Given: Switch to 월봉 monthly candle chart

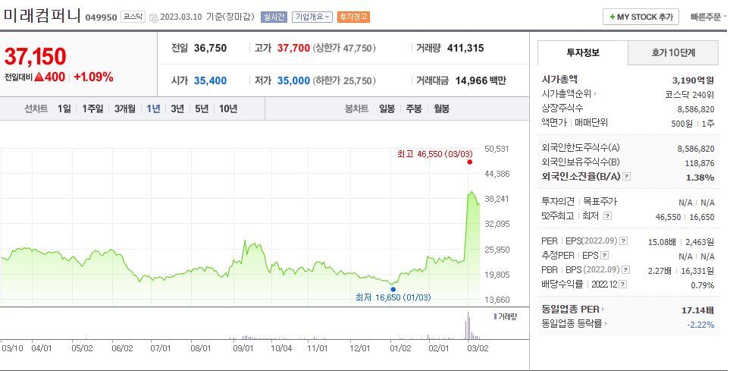Looking at the screenshot, I should coord(441,108).
